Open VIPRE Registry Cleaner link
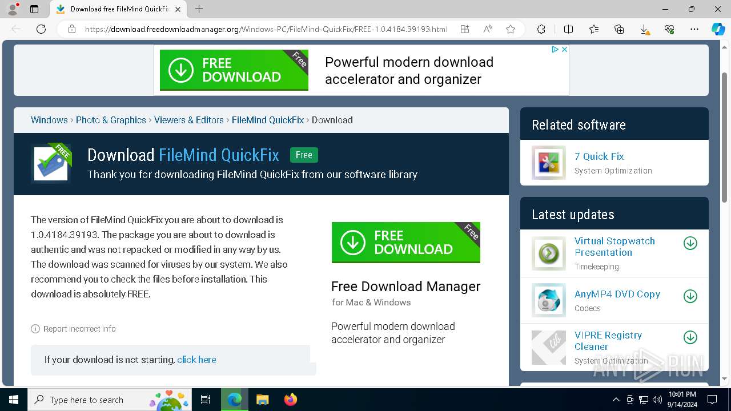Viewport: 731px width, 411px height. click(x=608, y=341)
